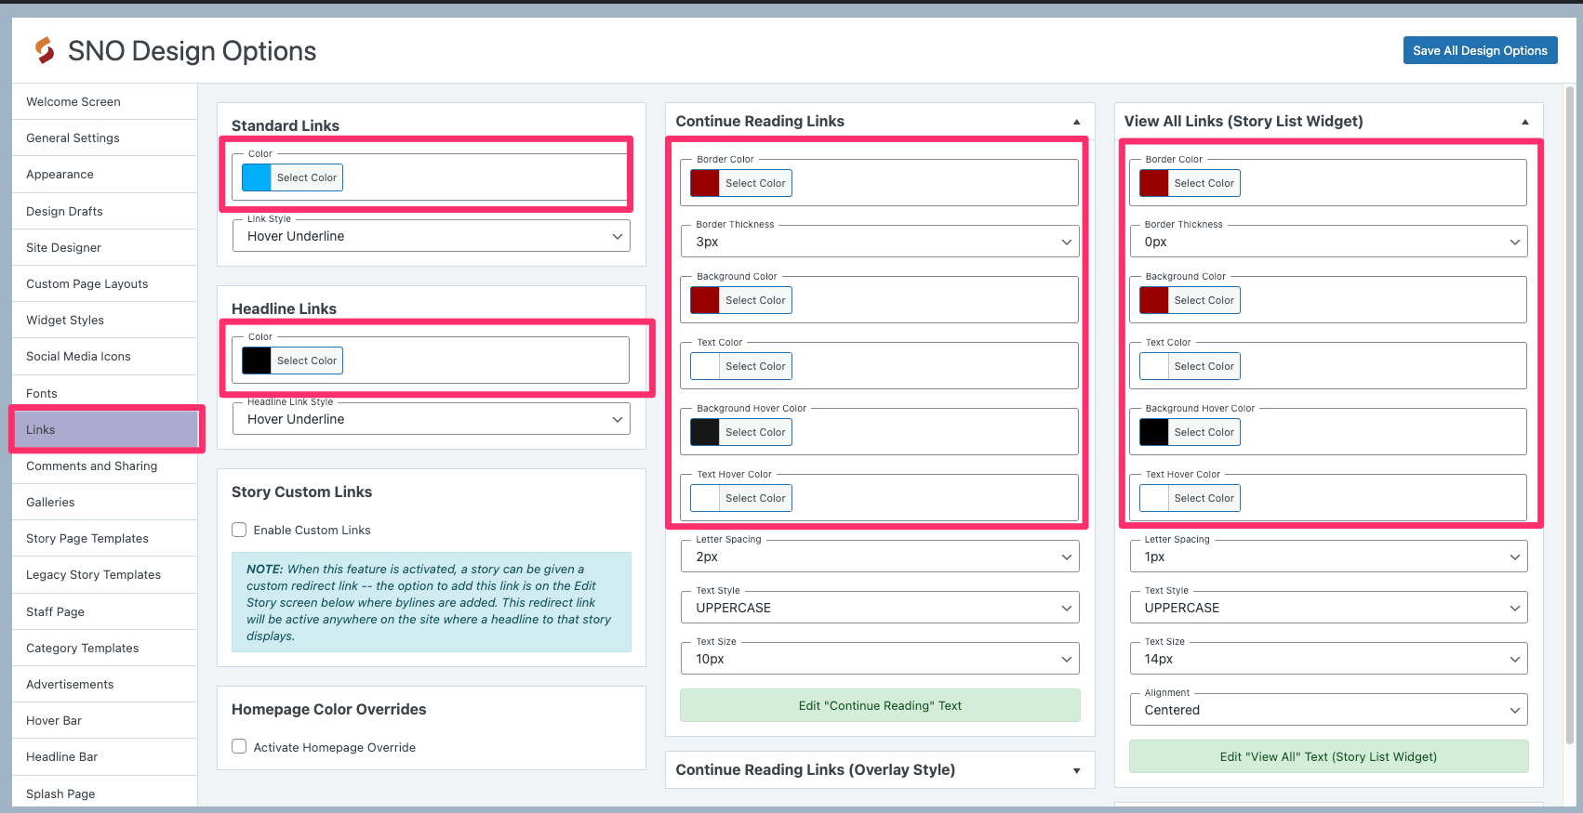This screenshot has height=813, width=1583.
Task: Check Activate Homepage Override
Action: click(239, 746)
